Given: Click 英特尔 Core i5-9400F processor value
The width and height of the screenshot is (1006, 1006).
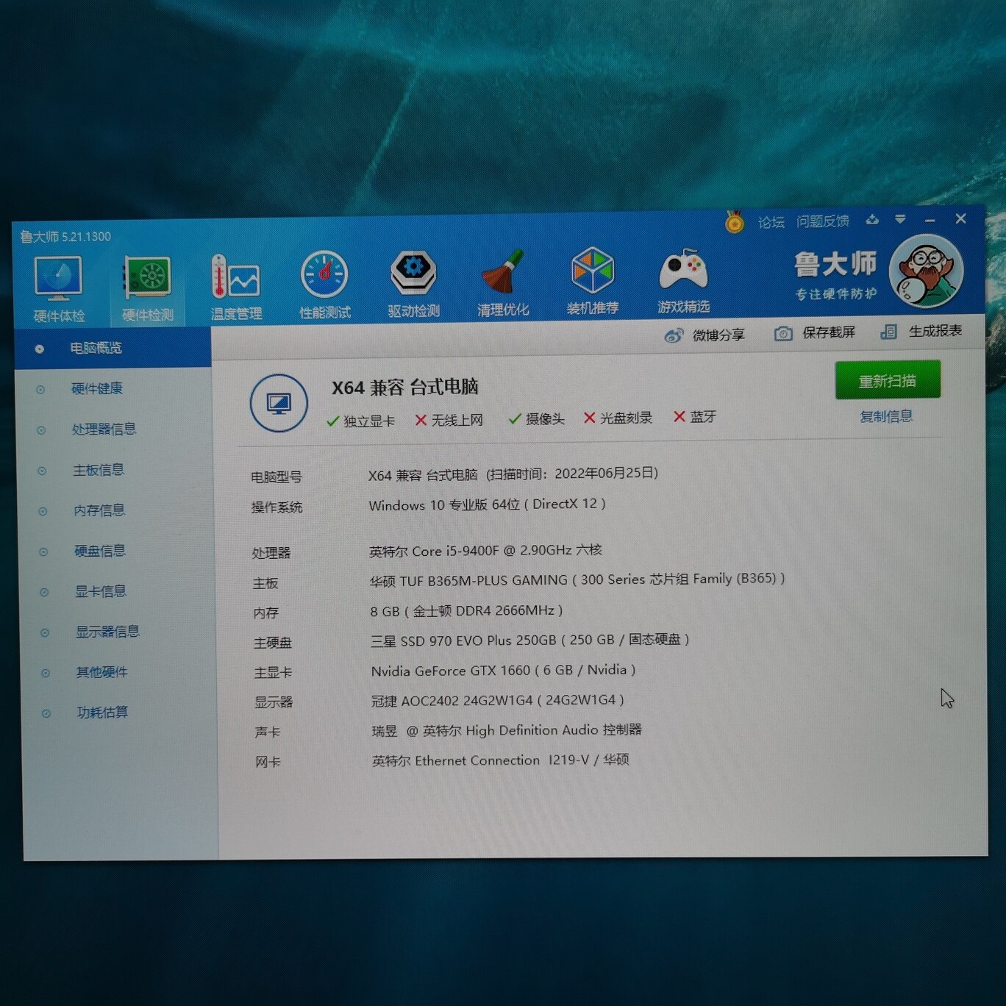Looking at the screenshot, I should pyautogui.click(x=485, y=550).
